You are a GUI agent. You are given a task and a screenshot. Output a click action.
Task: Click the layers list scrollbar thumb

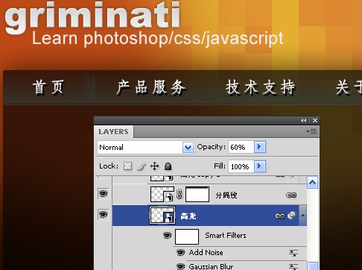coord(312,266)
